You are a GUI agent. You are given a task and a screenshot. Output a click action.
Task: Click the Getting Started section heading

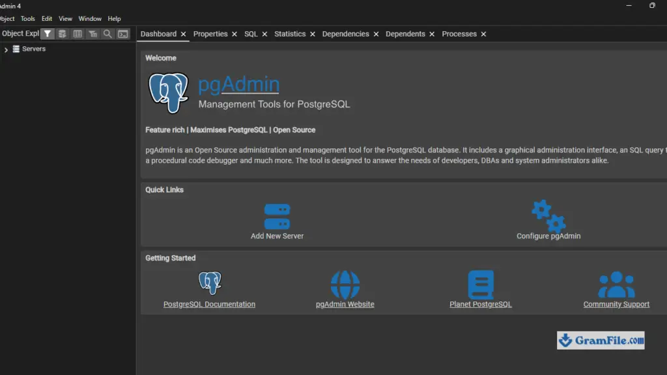(170, 258)
